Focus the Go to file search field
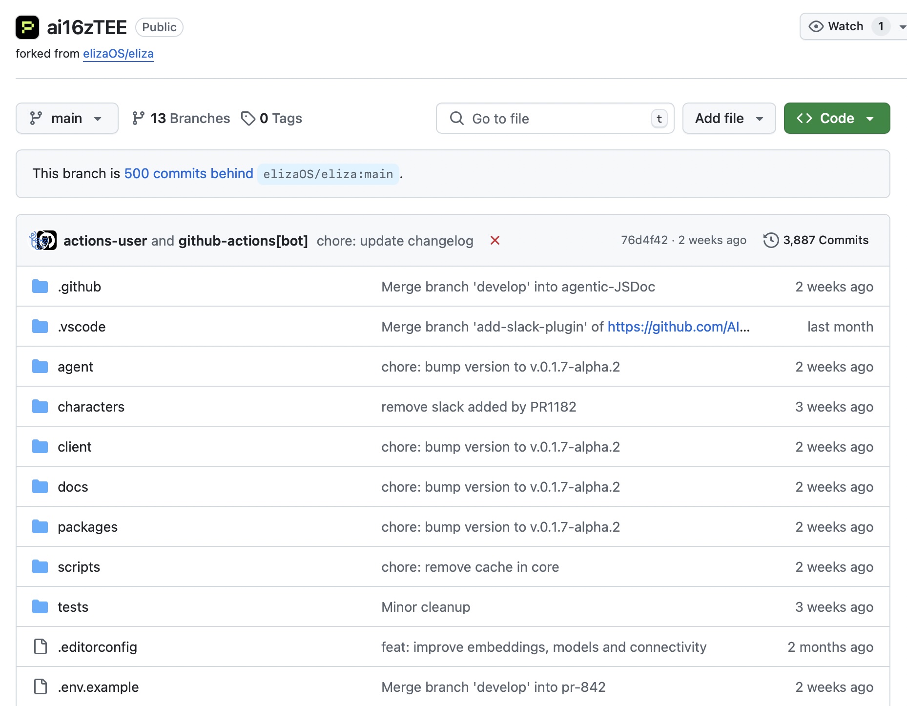 pos(555,118)
